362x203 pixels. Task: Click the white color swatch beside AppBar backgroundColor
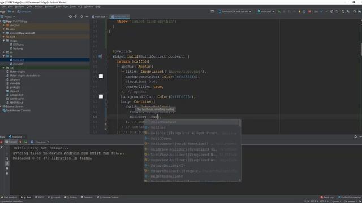click(x=101, y=77)
